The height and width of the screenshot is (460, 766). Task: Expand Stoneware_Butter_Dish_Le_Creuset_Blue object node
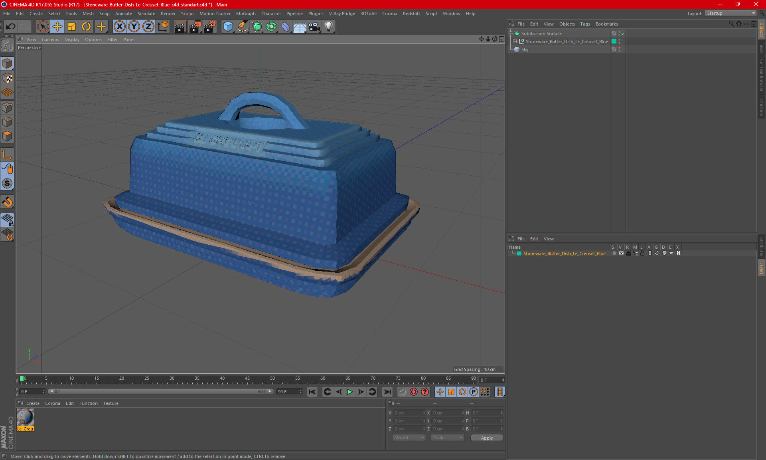[515, 41]
